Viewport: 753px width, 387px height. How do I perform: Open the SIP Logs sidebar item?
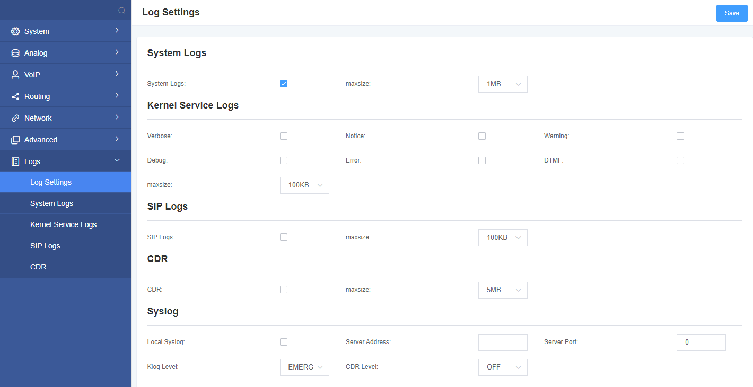click(65, 246)
